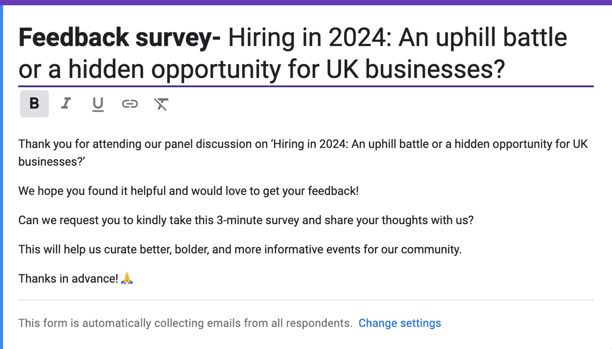The image size is (612, 349).
Task: Place cursor in the thank-you paragraph
Action: (x=204, y=144)
